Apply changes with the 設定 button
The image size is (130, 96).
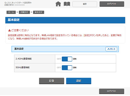(79, 81)
